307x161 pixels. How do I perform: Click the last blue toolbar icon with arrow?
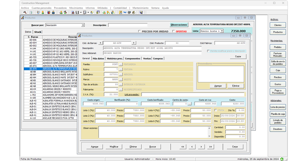[141, 12]
